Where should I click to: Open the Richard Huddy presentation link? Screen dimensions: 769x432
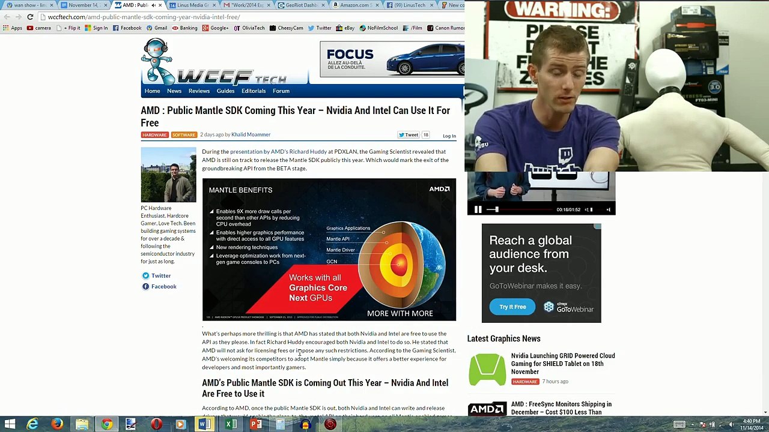pos(278,152)
